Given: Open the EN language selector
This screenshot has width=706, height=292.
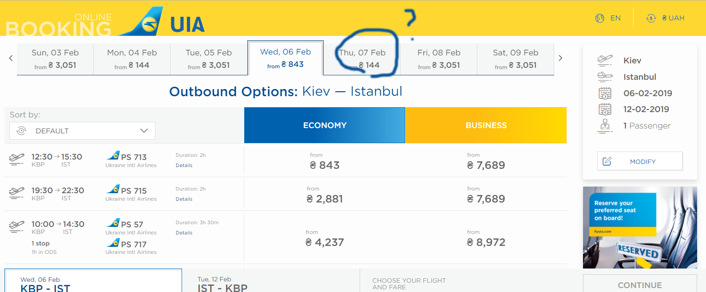Looking at the screenshot, I should click(x=615, y=18).
